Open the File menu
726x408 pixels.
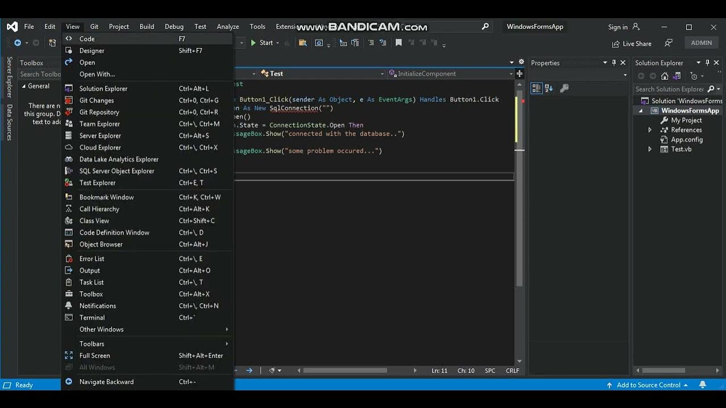click(29, 27)
